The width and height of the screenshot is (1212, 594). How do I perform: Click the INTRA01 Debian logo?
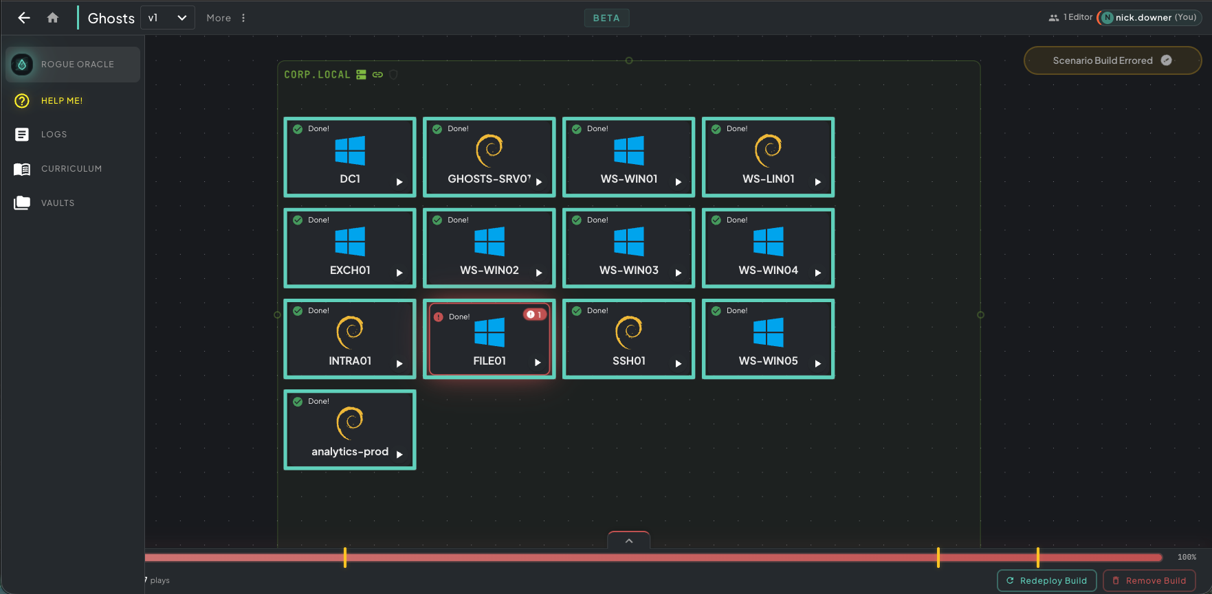350,332
